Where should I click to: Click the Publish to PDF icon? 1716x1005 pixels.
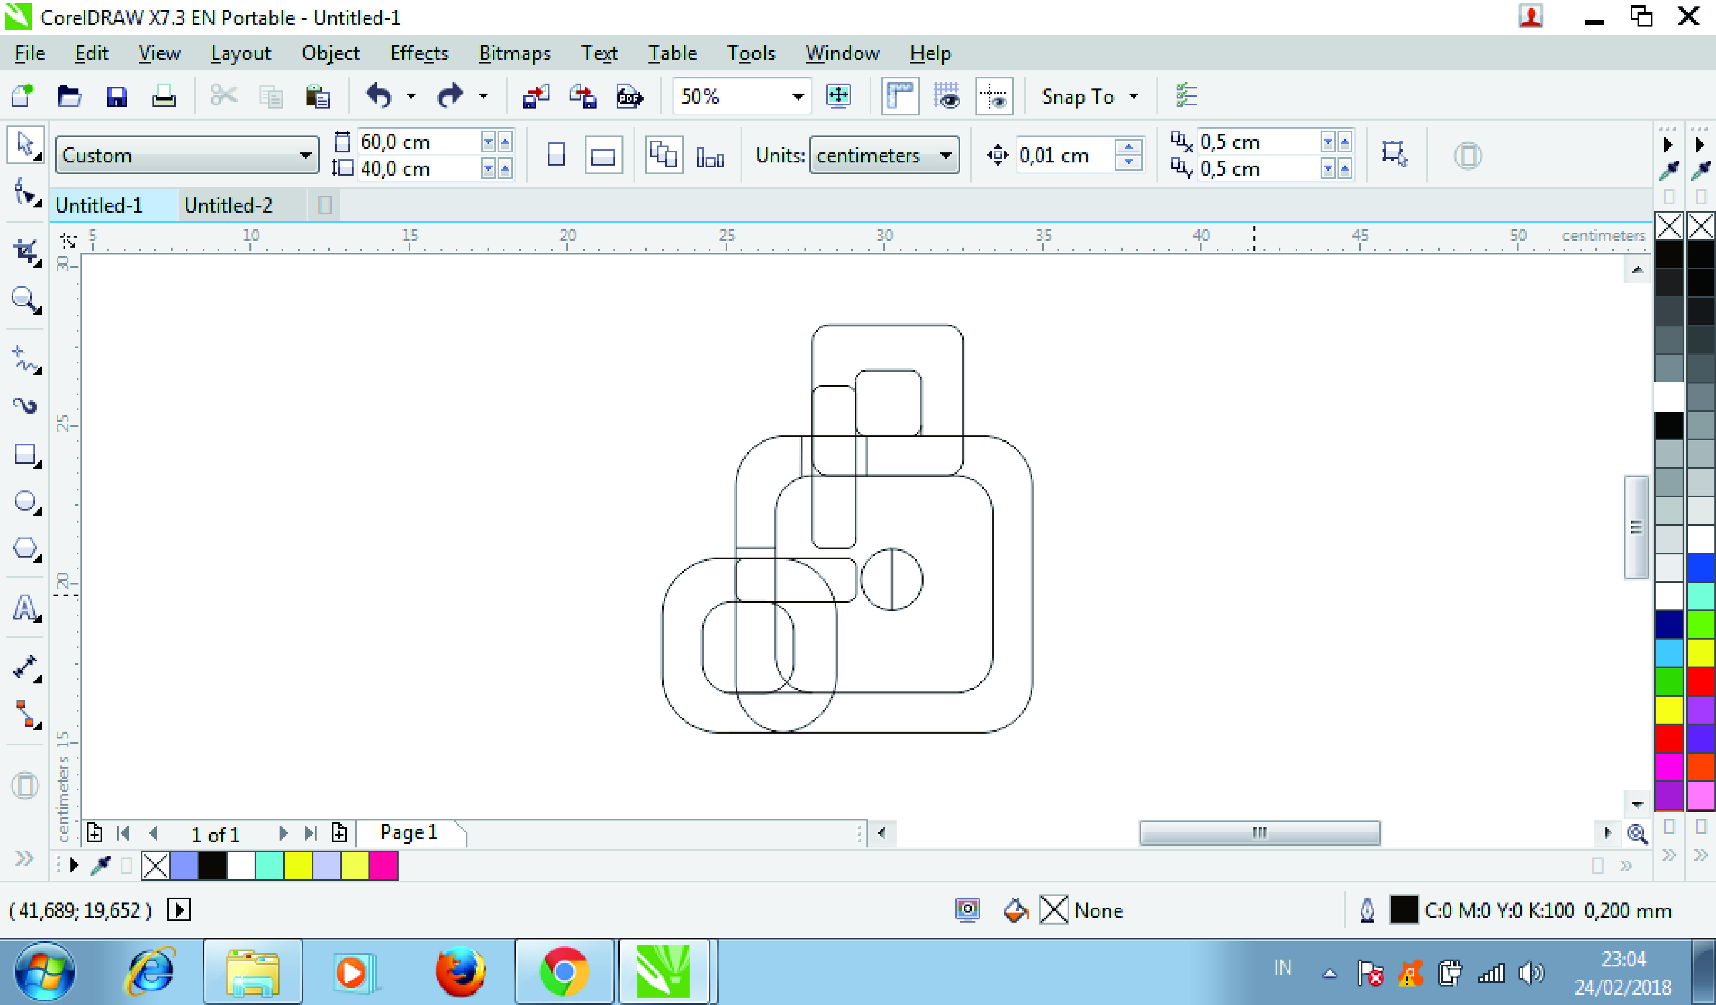tap(629, 96)
